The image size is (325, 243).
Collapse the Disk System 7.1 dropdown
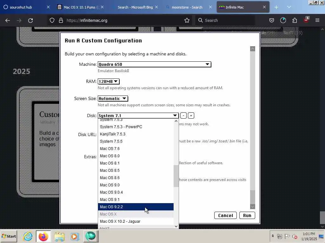pyautogui.click(x=138, y=115)
